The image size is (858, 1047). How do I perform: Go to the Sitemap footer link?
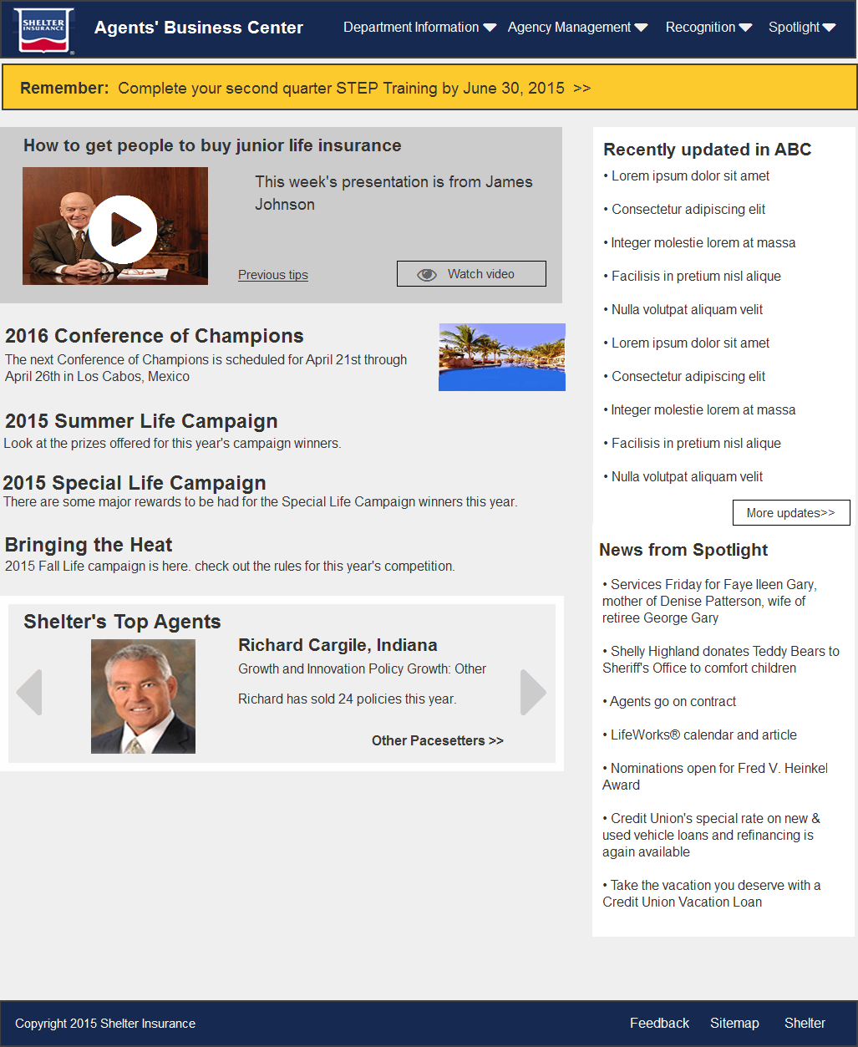point(734,1024)
